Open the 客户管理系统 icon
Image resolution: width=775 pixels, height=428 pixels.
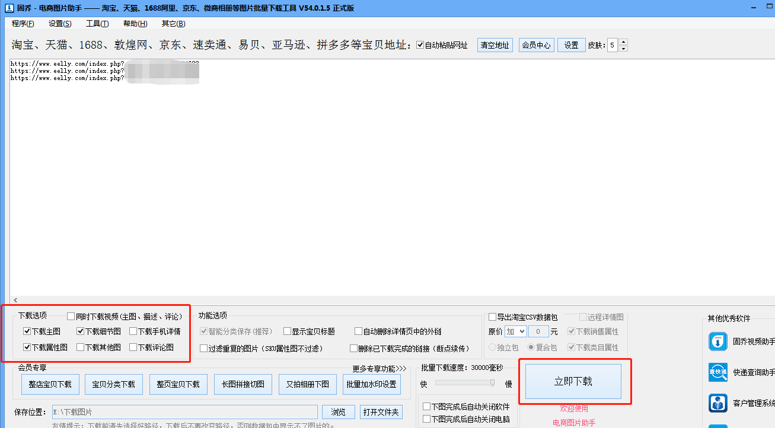(x=718, y=403)
